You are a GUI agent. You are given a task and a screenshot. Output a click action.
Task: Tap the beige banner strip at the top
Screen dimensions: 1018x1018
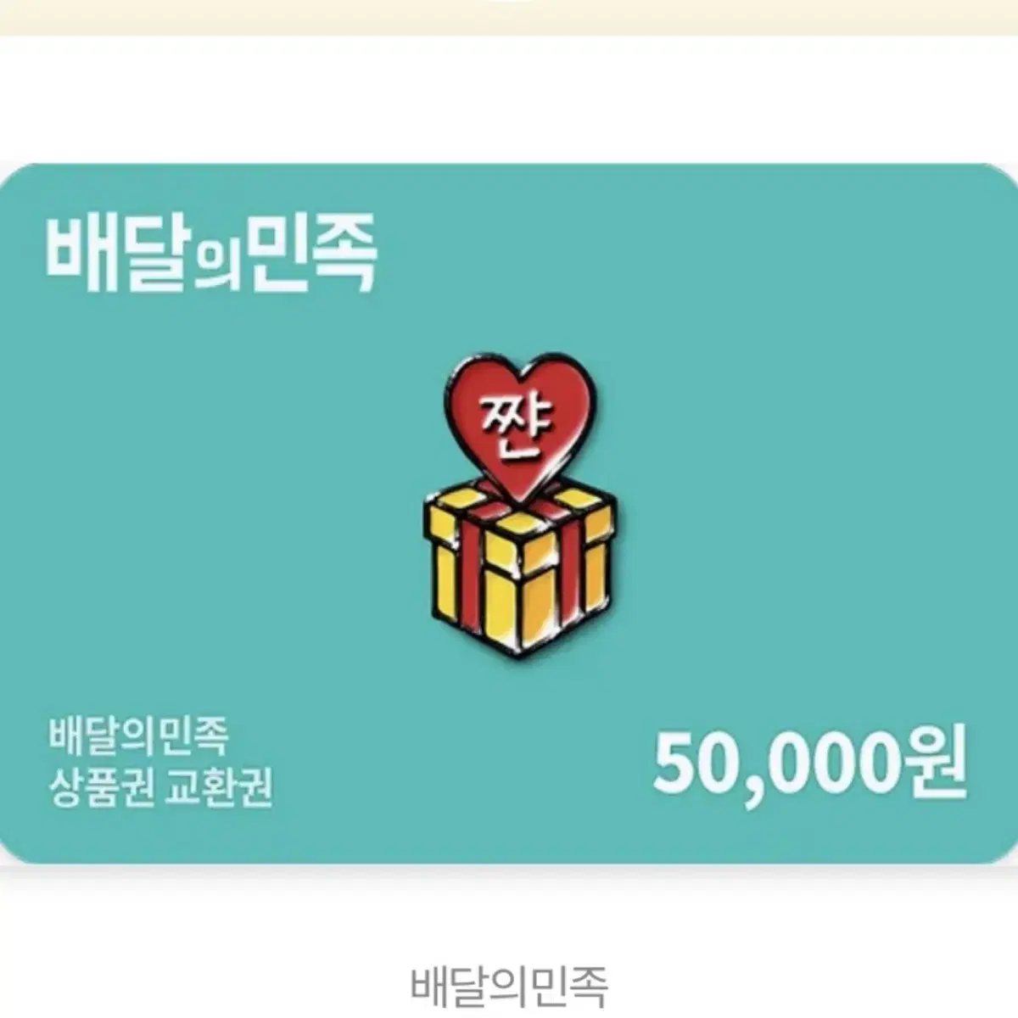tap(509, 17)
